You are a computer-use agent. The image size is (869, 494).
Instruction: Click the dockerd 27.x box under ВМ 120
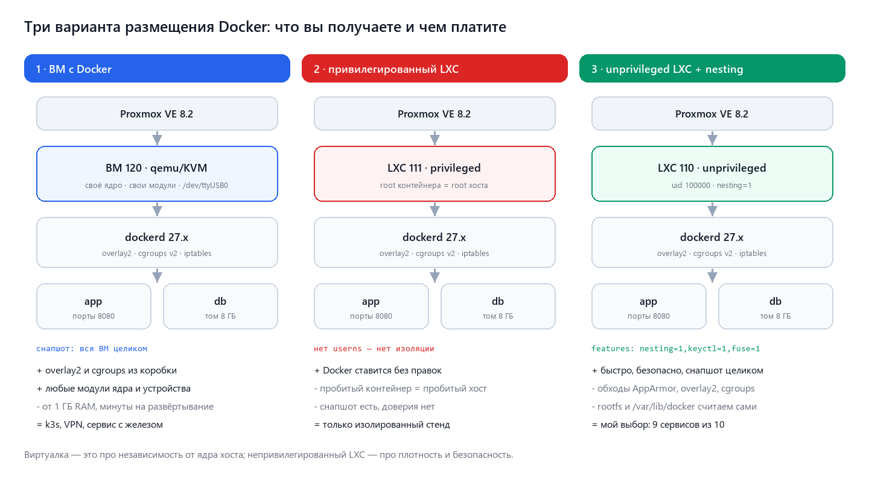coord(157,242)
